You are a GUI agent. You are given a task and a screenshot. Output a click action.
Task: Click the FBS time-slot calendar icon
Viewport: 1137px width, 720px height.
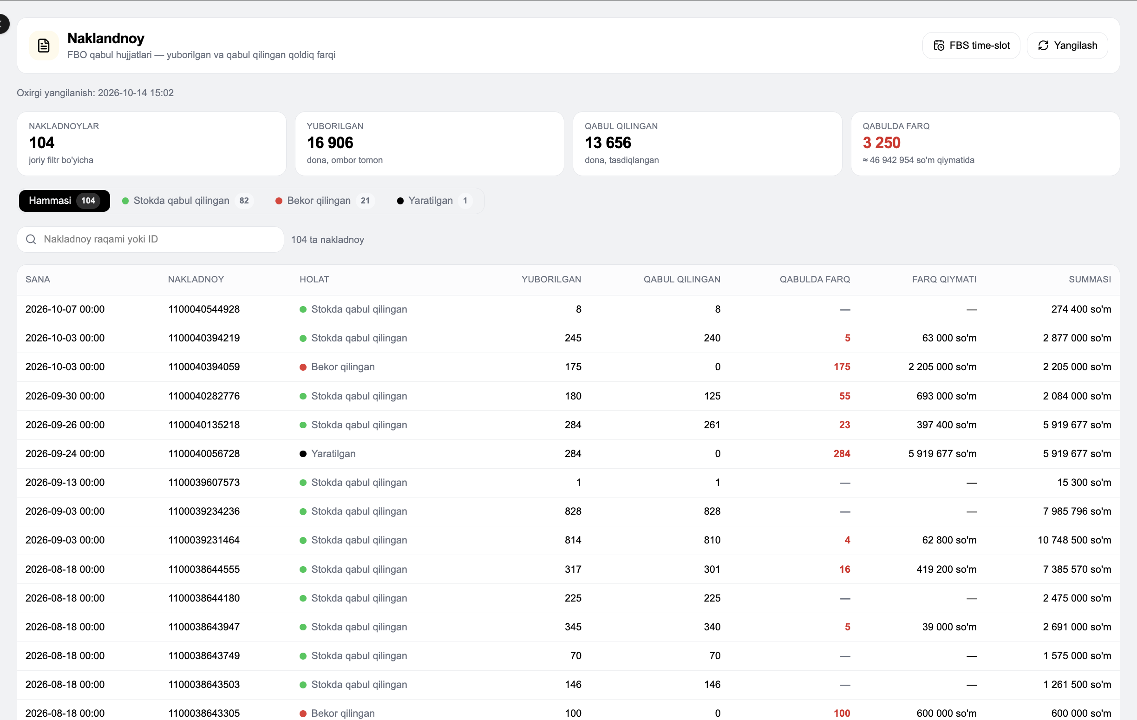(939, 46)
